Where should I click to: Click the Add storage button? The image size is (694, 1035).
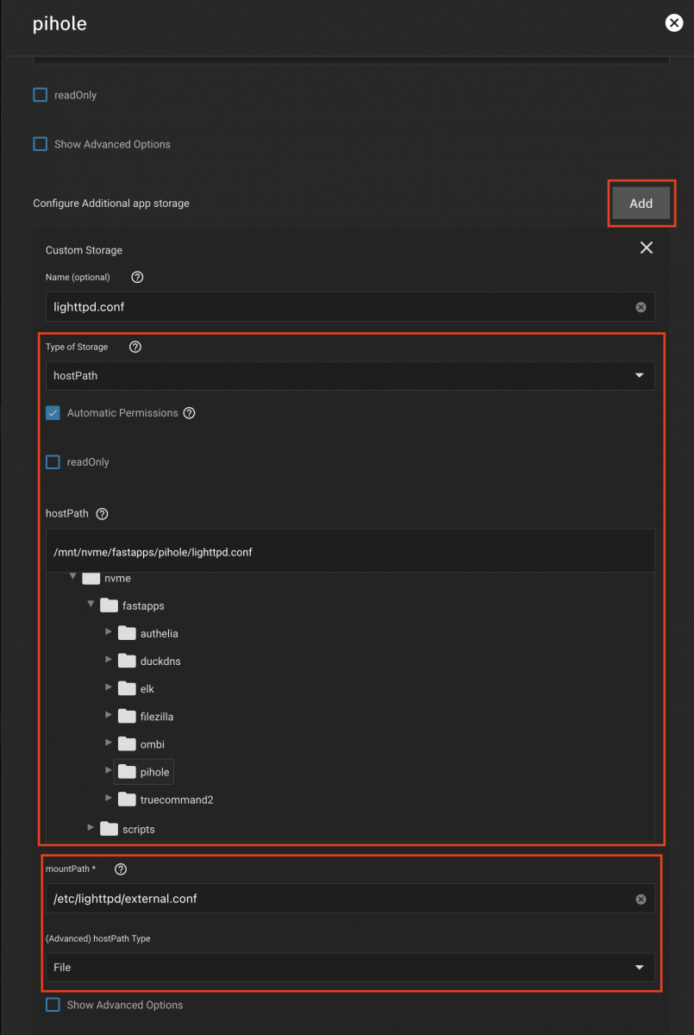coord(641,204)
